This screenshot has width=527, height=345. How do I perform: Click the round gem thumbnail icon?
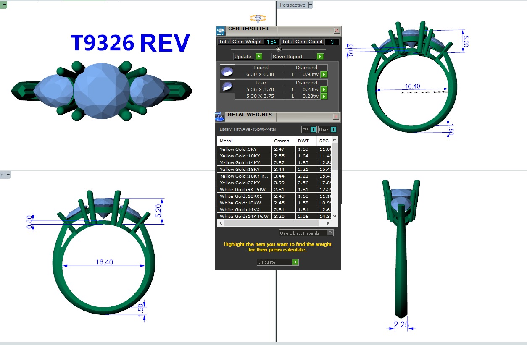coord(227,71)
